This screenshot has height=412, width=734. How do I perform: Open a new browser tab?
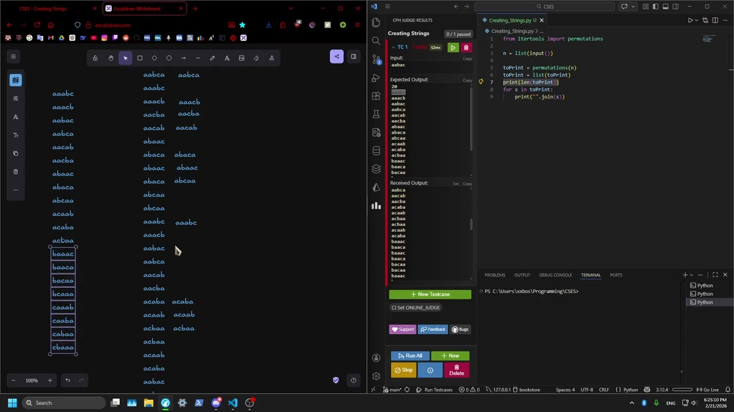(195, 9)
